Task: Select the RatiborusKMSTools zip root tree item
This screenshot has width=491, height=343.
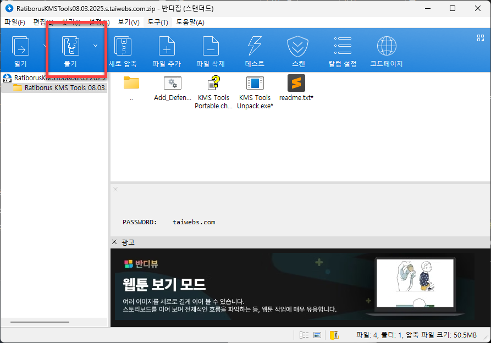Action: coord(55,78)
